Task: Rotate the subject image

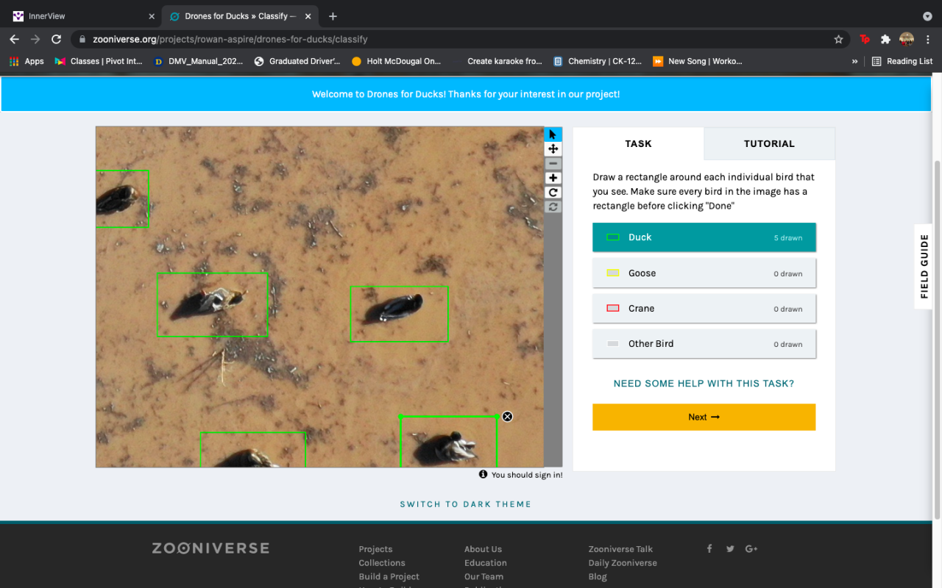Action: pyautogui.click(x=553, y=193)
